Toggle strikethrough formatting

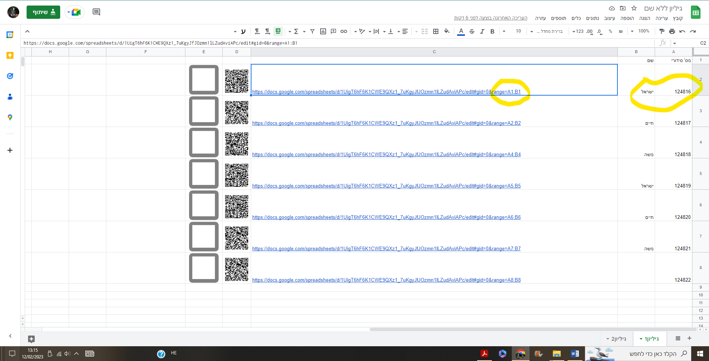click(x=472, y=31)
